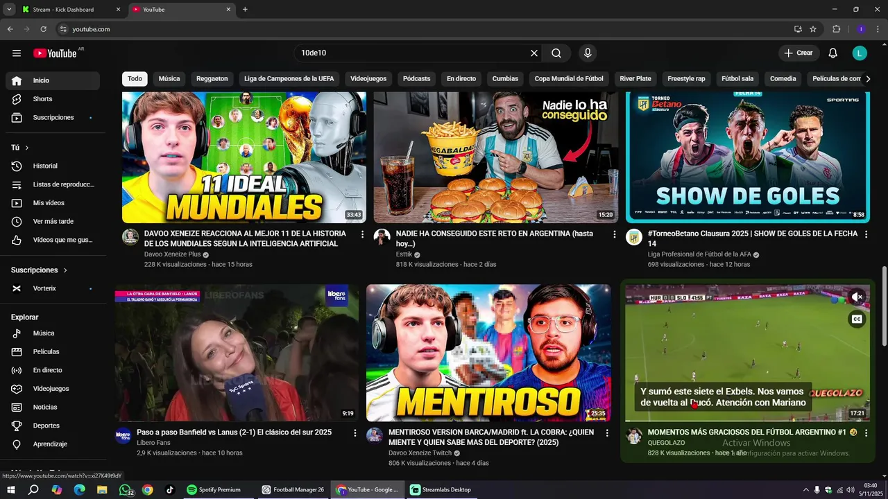Image resolution: width=888 pixels, height=499 pixels.
Task: Open Historial in sidebar
Action: point(53,166)
